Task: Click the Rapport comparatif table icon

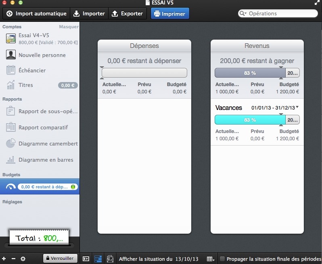Action: click(11, 127)
